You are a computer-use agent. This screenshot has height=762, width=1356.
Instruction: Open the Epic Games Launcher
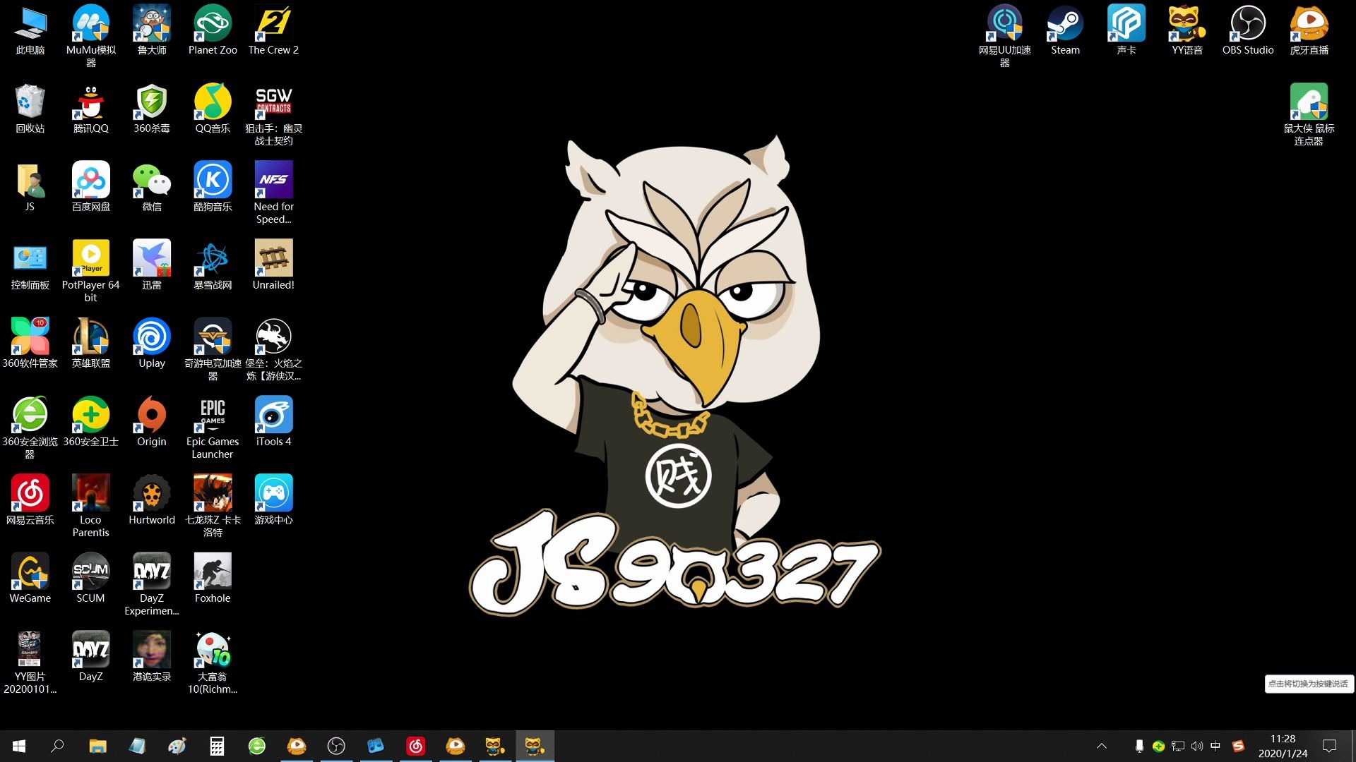click(x=212, y=416)
